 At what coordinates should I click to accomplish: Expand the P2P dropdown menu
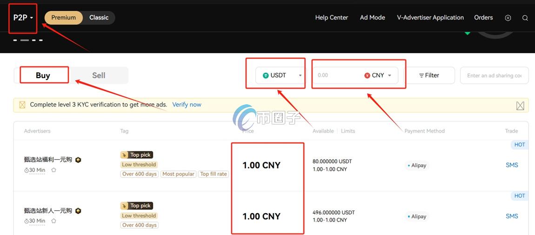click(23, 18)
